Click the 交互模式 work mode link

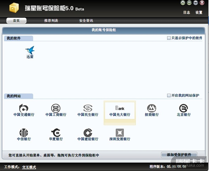pos(29,167)
